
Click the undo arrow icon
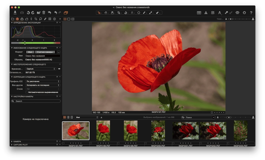[55, 12]
